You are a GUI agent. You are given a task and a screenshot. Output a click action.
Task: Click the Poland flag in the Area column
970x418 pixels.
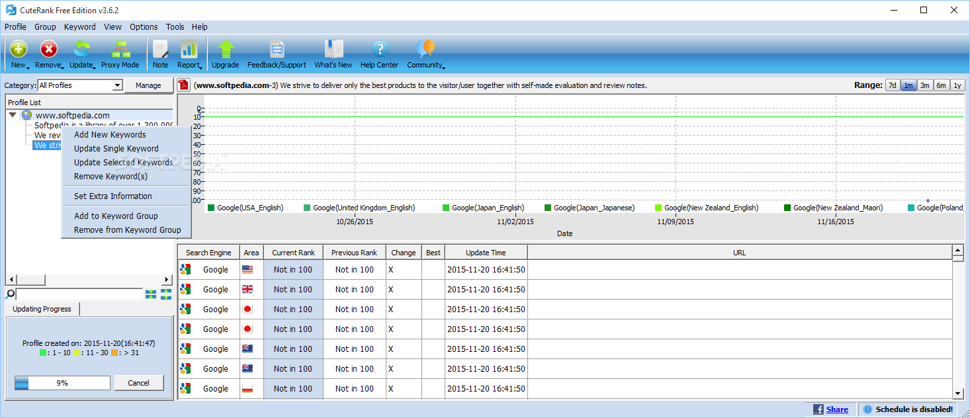[247, 388]
